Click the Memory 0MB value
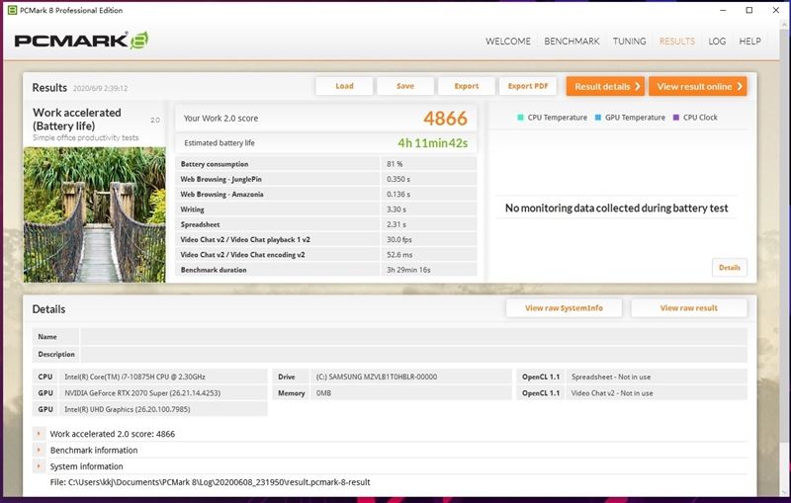This screenshot has width=791, height=503. [410, 392]
